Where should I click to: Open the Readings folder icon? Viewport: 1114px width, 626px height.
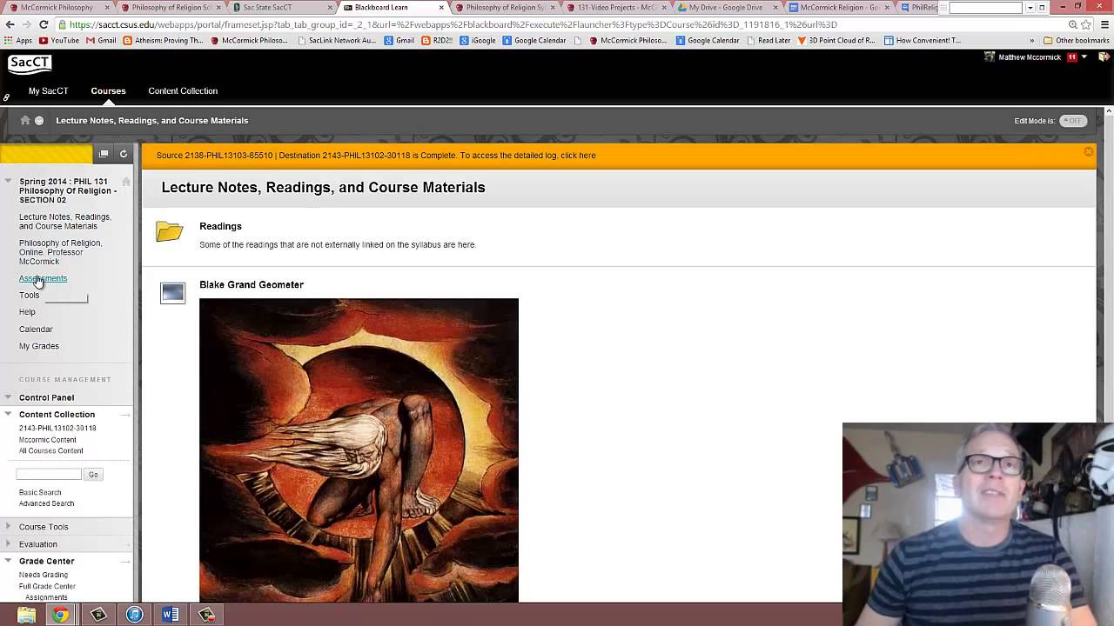pyautogui.click(x=170, y=231)
